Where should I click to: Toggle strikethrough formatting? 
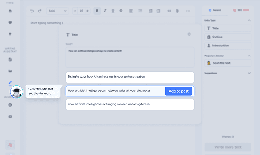(121, 11)
